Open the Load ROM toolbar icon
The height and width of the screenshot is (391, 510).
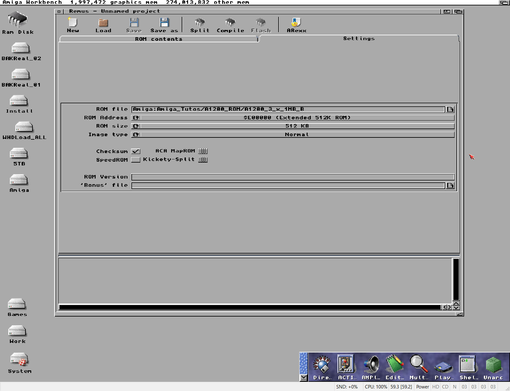(x=103, y=25)
